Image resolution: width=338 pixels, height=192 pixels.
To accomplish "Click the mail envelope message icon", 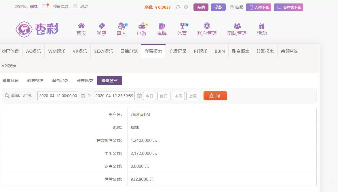I will pos(45,6).
